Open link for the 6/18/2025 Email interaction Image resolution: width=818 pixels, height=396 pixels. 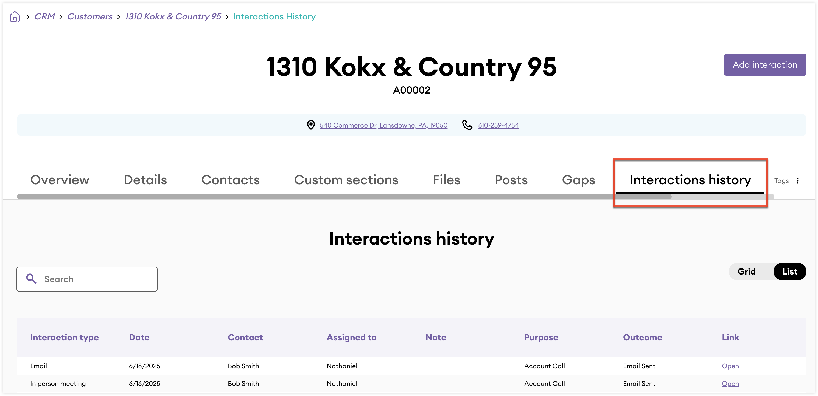[730, 366]
